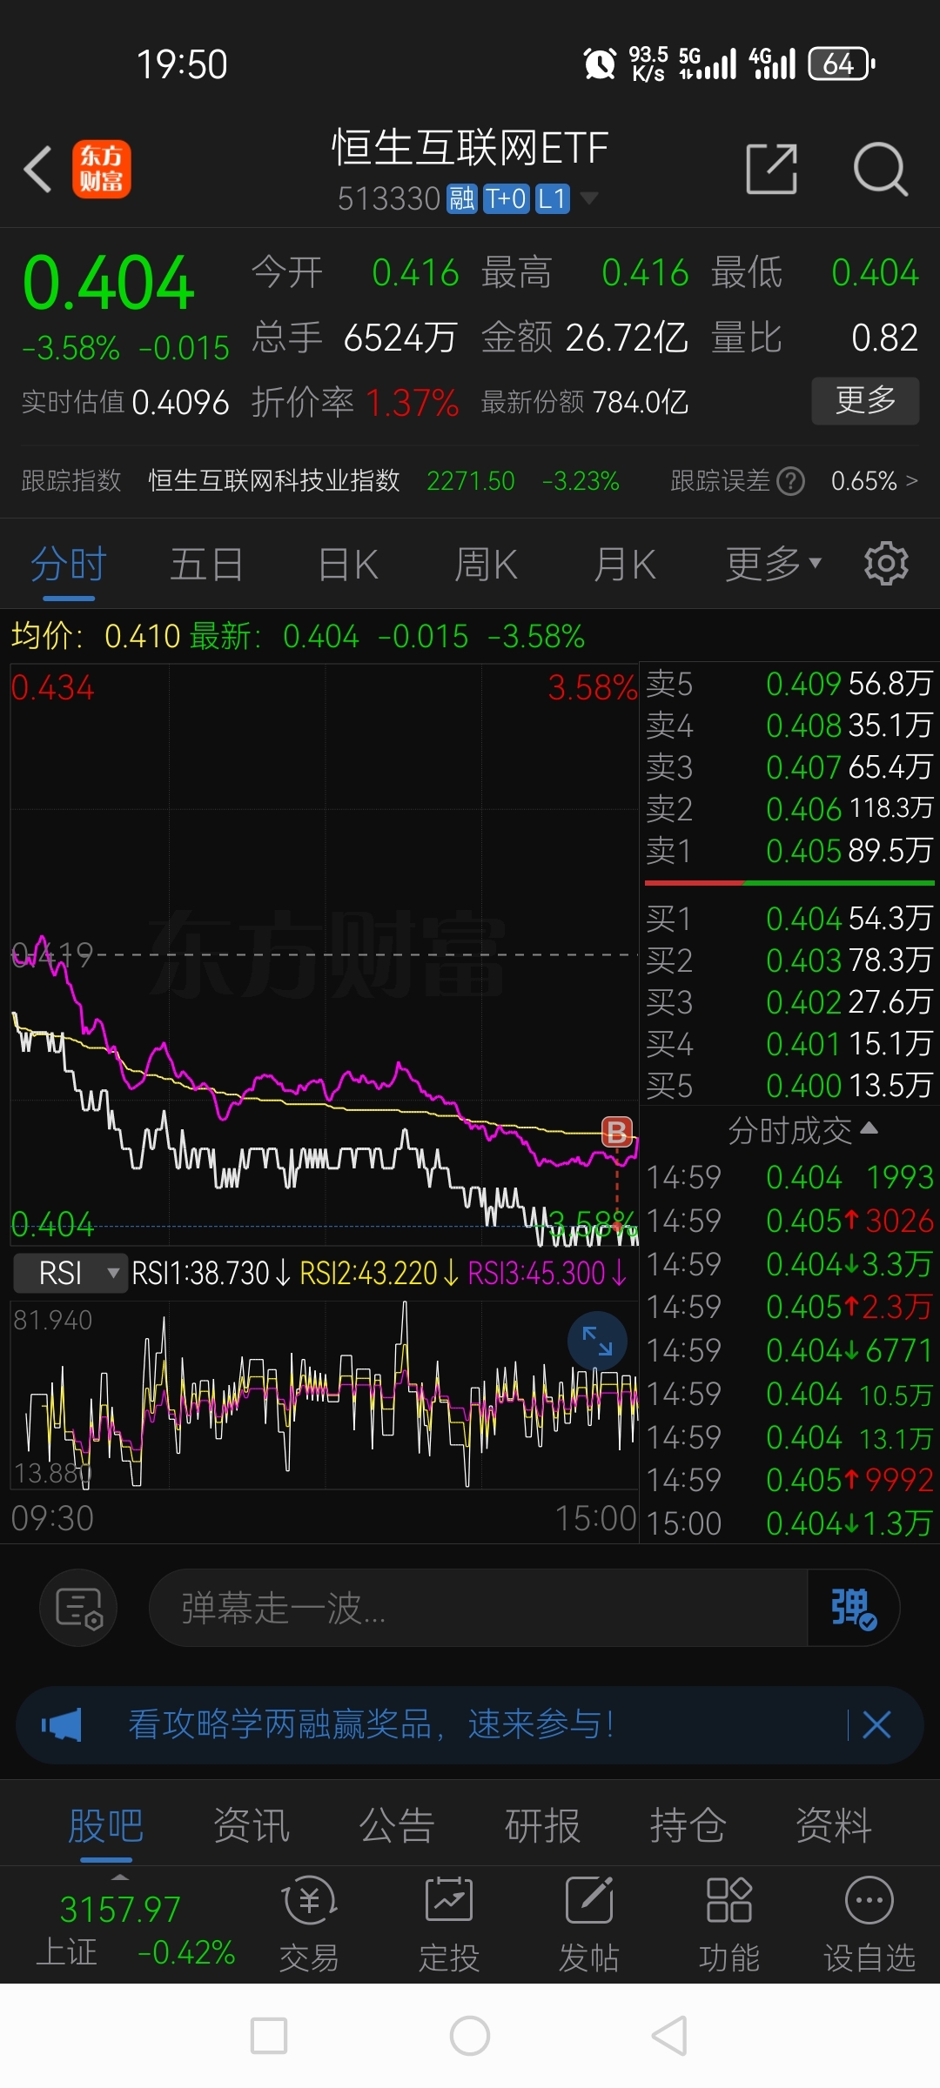Tap the Android back navigation button
The width and height of the screenshot is (940, 2088).
point(670,2036)
